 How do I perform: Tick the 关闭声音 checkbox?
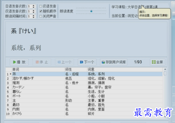tap(41, 16)
